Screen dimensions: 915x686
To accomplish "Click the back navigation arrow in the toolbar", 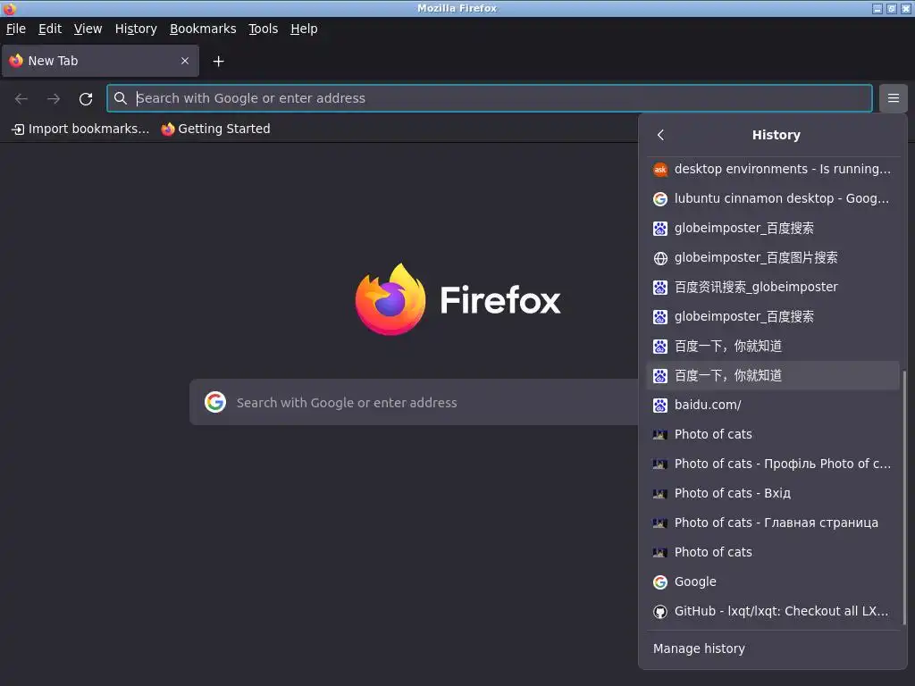I will (21, 98).
